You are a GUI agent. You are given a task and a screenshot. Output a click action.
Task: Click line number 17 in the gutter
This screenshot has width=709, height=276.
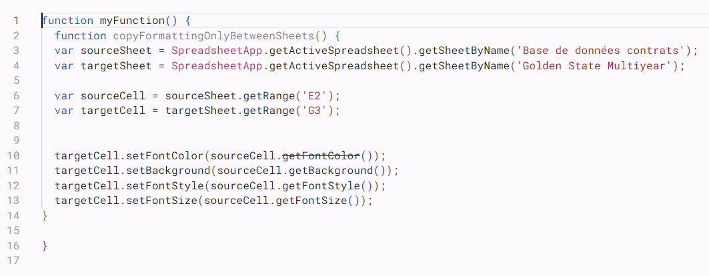(16, 261)
